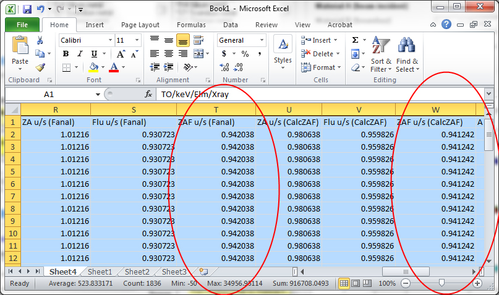Click the Styles button
Image resolution: width=499 pixels, height=295 pixels.
[x=283, y=53]
